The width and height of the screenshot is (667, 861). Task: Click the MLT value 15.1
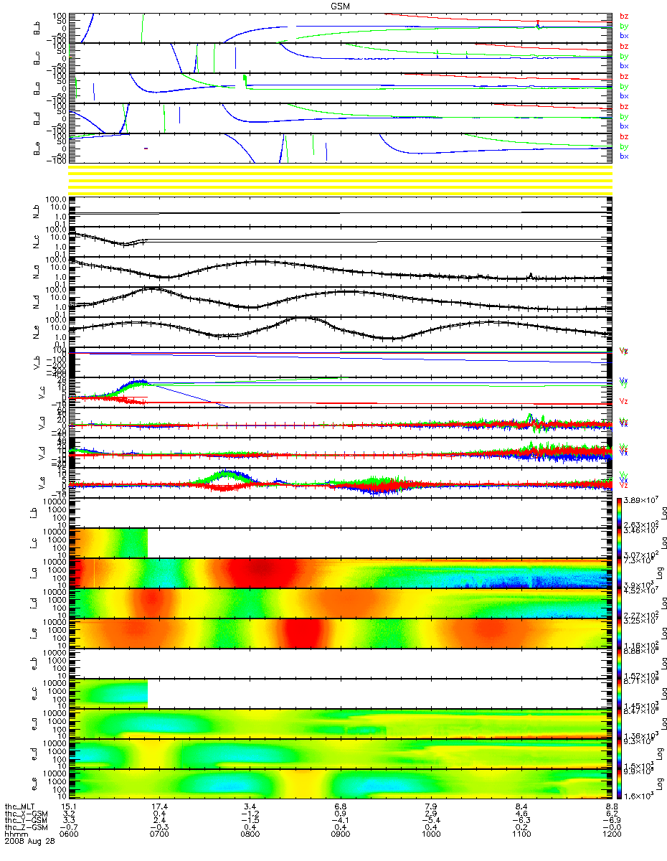click(69, 806)
